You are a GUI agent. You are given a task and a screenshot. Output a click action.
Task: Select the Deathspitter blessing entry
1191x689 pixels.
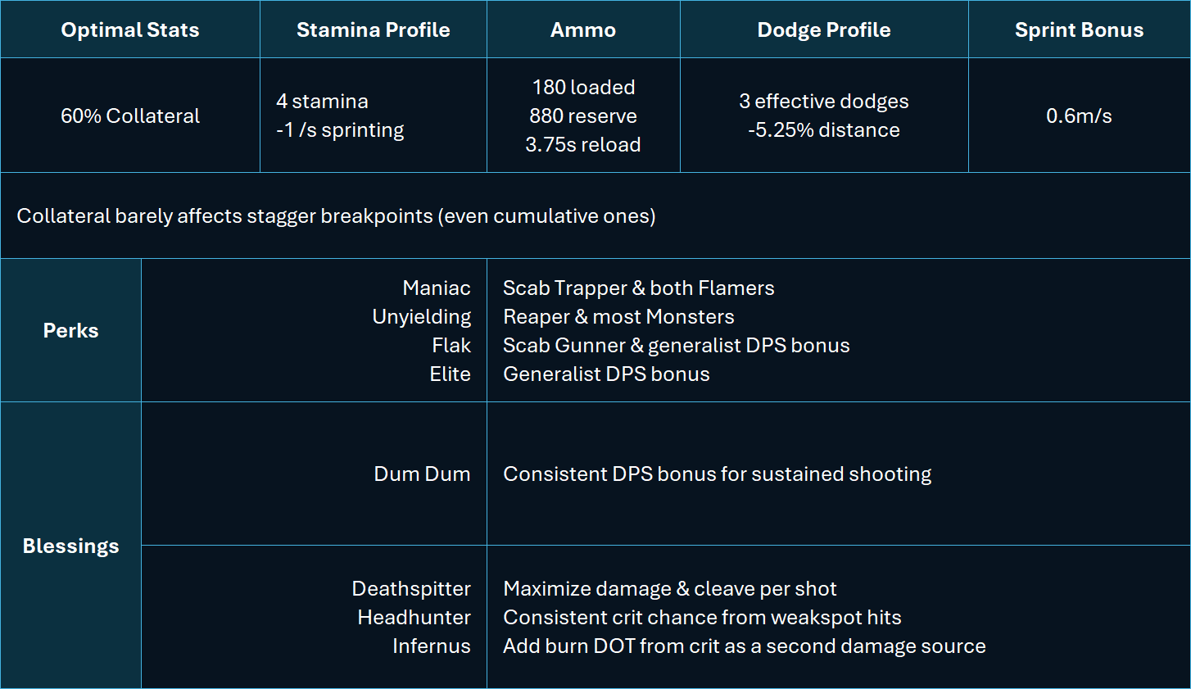[x=411, y=588]
